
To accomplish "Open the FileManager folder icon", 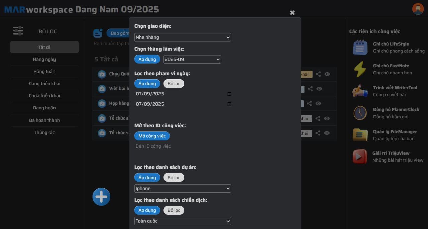I will (x=360, y=135).
